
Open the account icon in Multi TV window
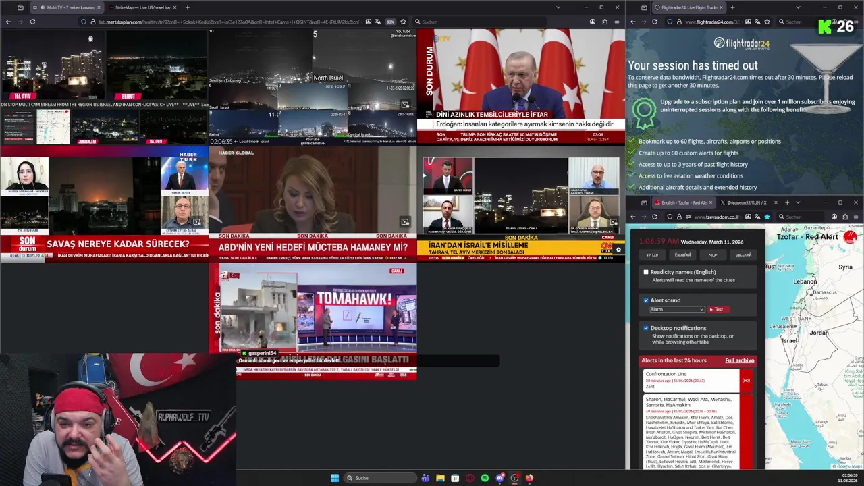(593, 22)
